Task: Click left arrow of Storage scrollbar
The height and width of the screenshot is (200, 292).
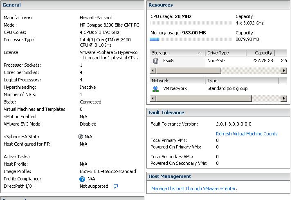Action: [x=153, y=71]
